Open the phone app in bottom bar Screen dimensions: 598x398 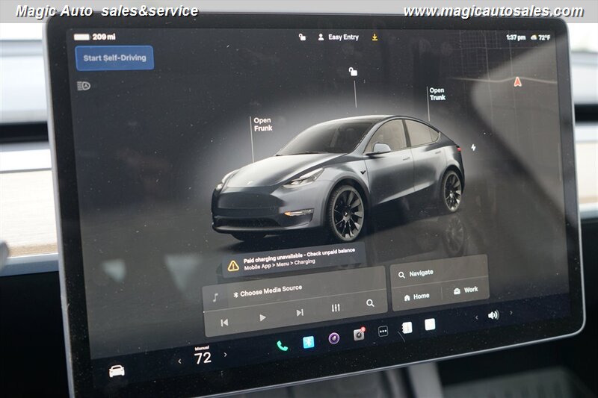282,345
